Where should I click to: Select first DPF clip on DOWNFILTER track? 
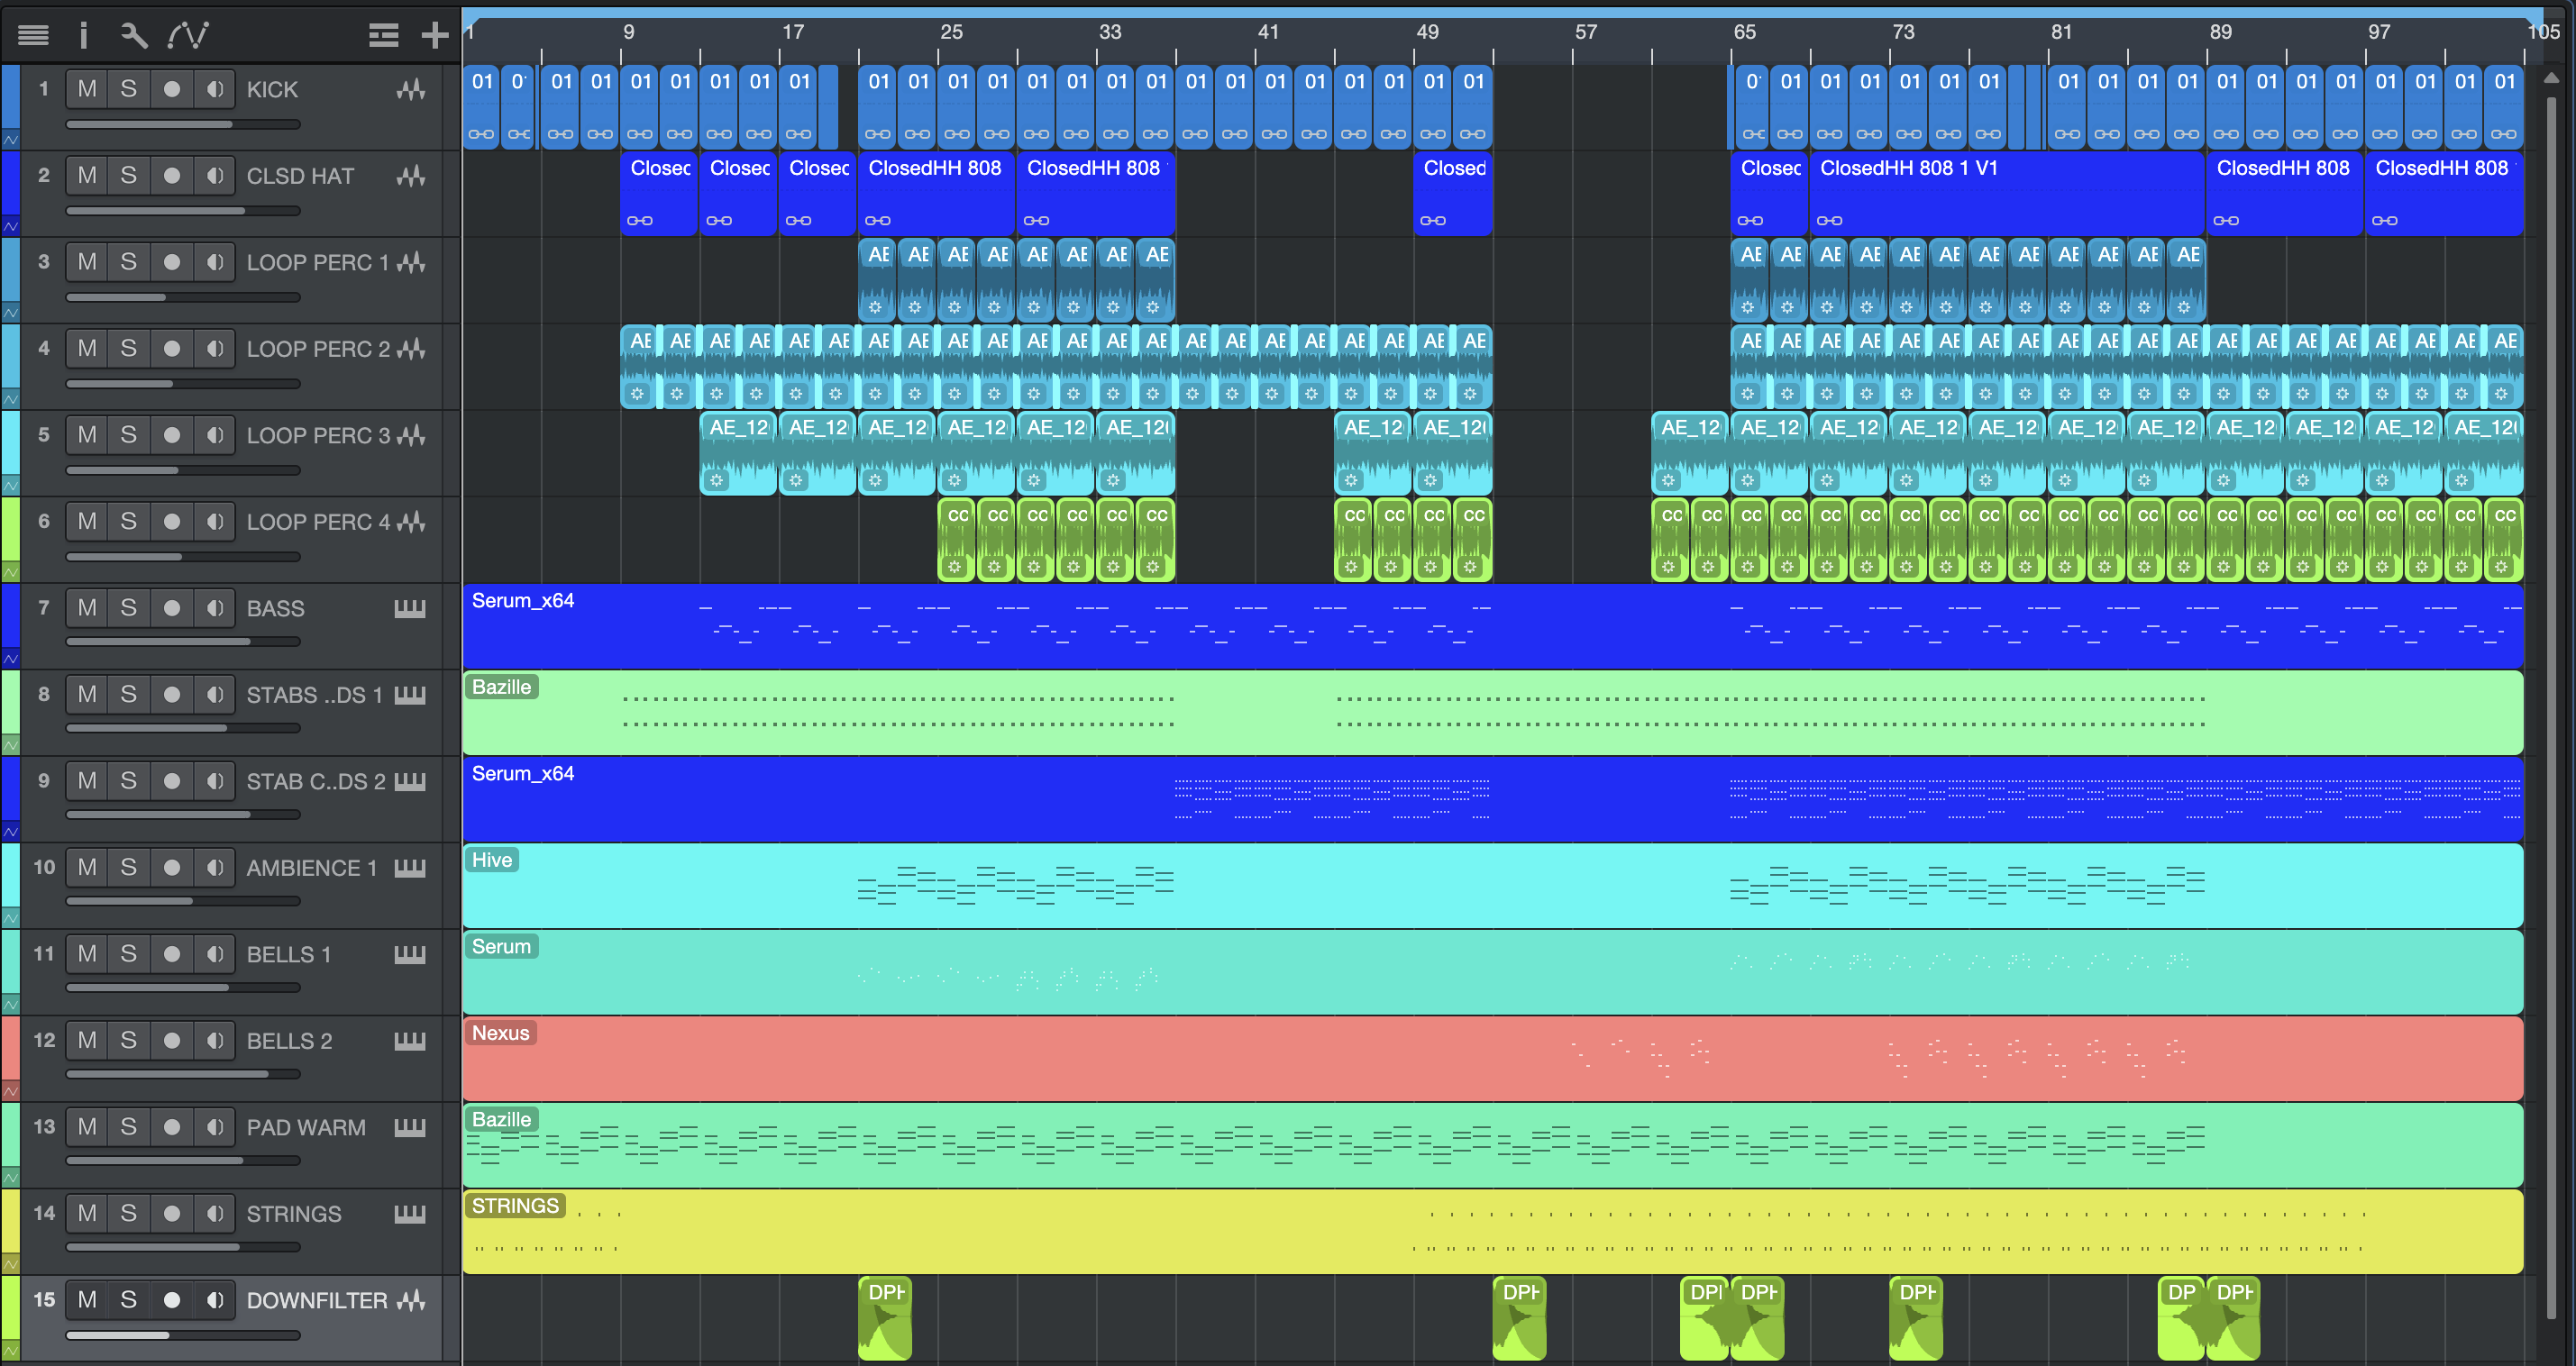pos(885,1318)
